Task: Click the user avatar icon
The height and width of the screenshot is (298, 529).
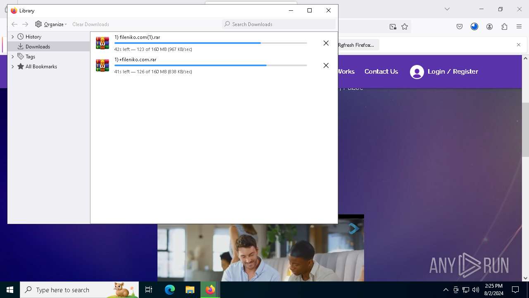Action: click(x=417, y=72)
